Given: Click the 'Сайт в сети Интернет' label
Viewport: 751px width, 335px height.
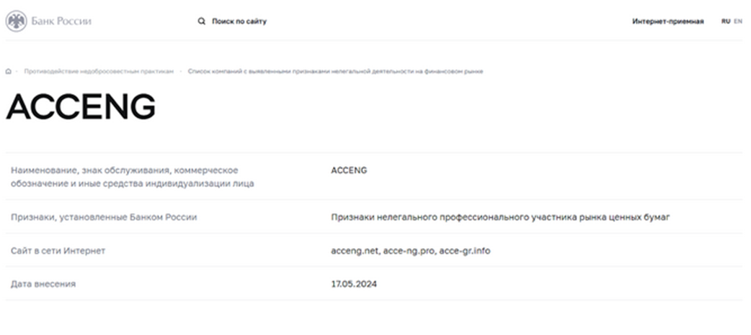Looking at the screenshot, I should click(58, 251).
